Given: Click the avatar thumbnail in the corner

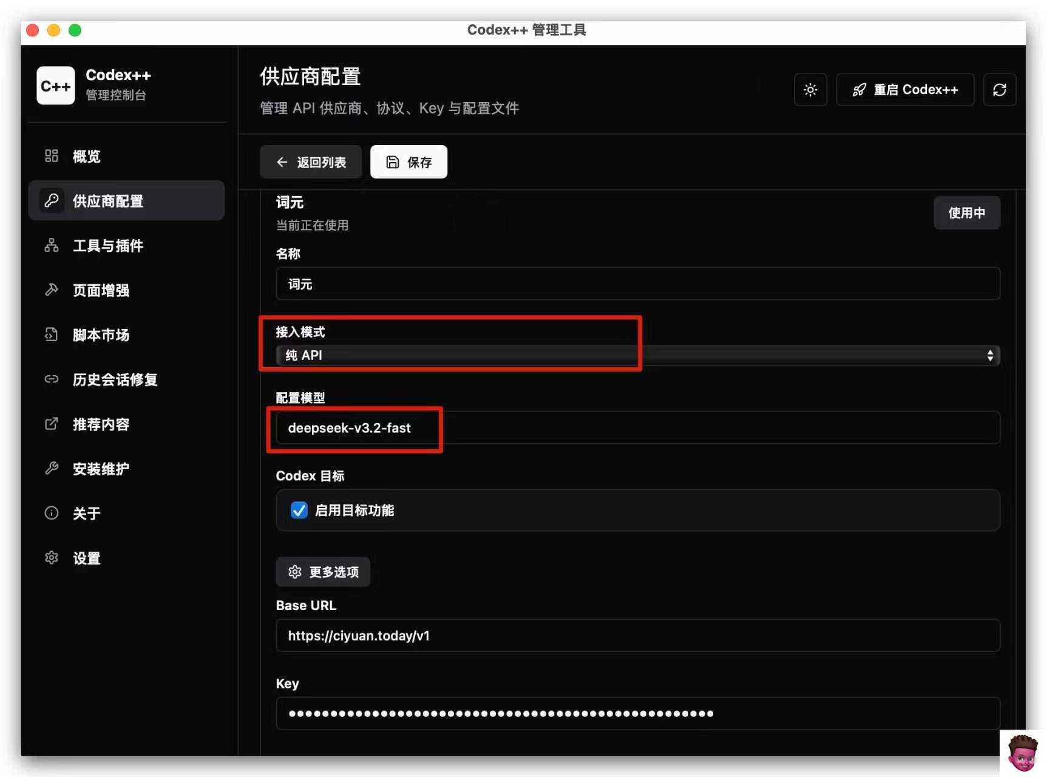Looking at the screenshot, I should [x=1022, y=753].
